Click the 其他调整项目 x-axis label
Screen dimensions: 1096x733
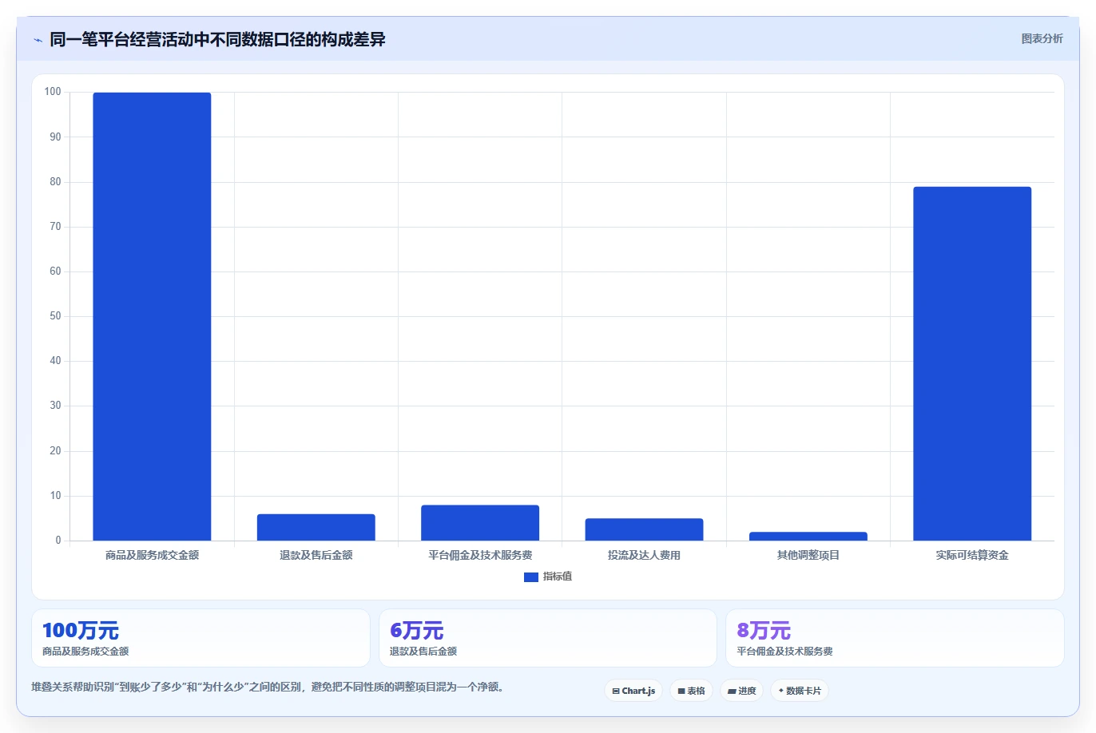(x=808, y=555)
